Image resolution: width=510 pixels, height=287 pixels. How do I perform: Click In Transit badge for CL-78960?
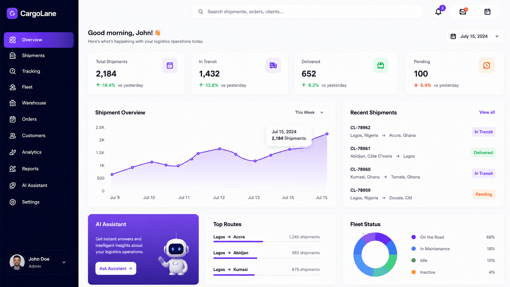point(483,173)
